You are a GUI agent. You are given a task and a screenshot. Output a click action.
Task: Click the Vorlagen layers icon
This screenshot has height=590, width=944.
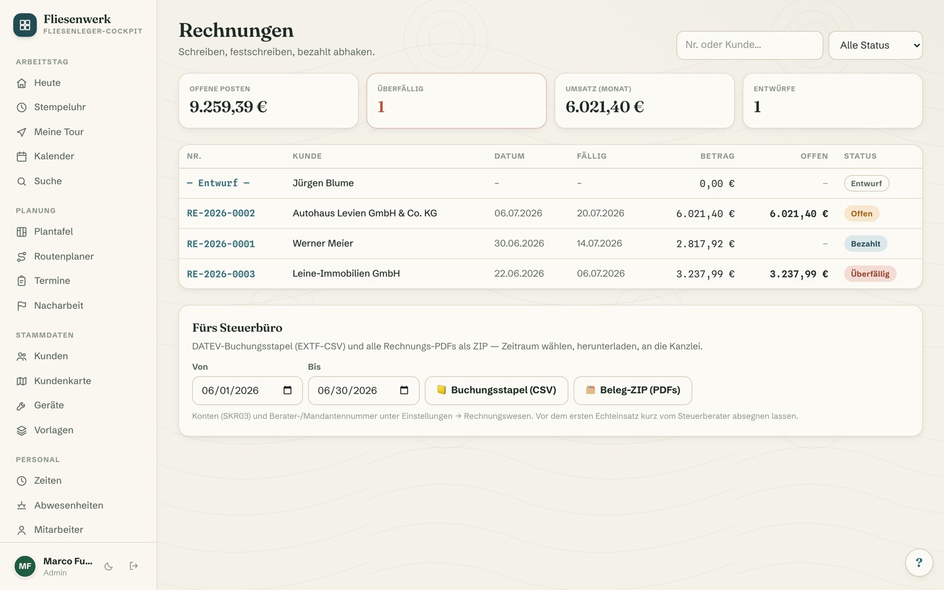[22, 430]
